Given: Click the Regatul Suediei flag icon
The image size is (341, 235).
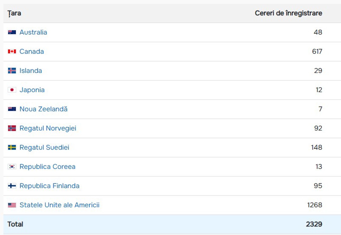Looking at the screenshot, I should point(12,147).
